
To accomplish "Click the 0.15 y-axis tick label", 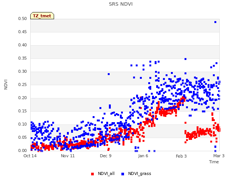I will click(x=23, y=111).
